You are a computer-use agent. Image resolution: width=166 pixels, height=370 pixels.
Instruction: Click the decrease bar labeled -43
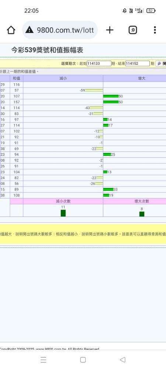coord(96,108)
